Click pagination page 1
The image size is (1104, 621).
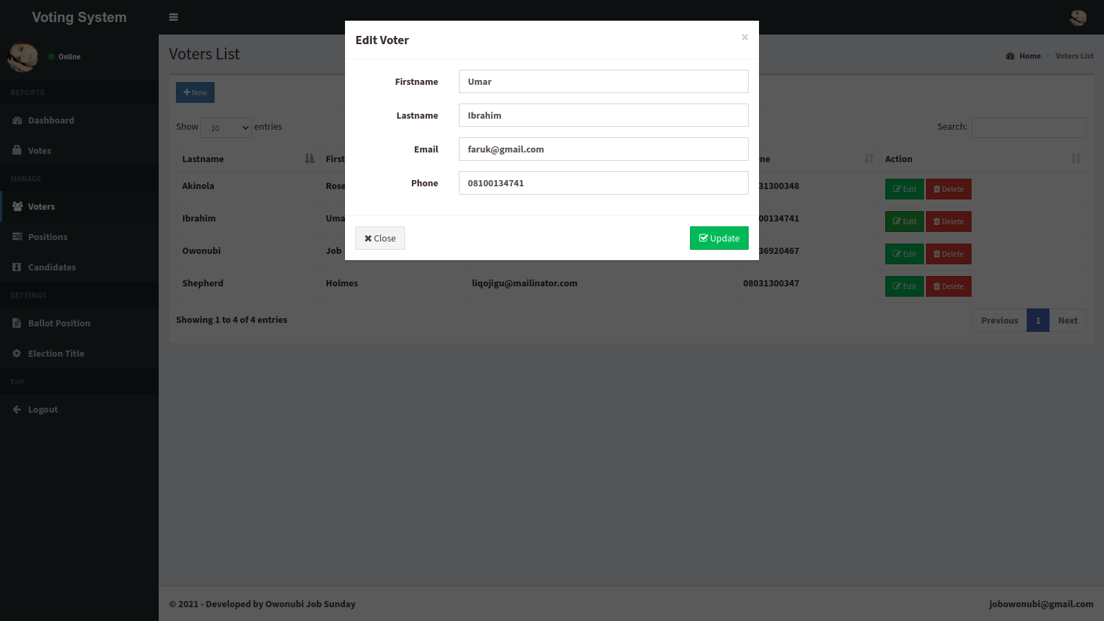[x=1038, y=320]
